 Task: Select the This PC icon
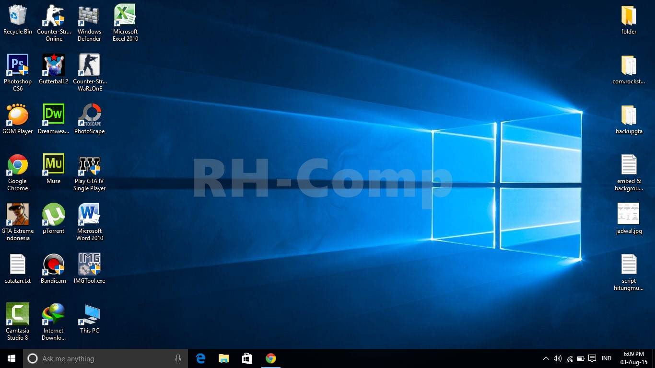tap(89, 319)
